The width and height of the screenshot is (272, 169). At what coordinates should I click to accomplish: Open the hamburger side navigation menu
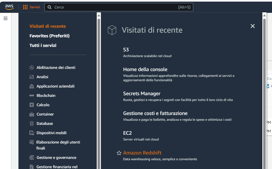click(x=6, y=18)
